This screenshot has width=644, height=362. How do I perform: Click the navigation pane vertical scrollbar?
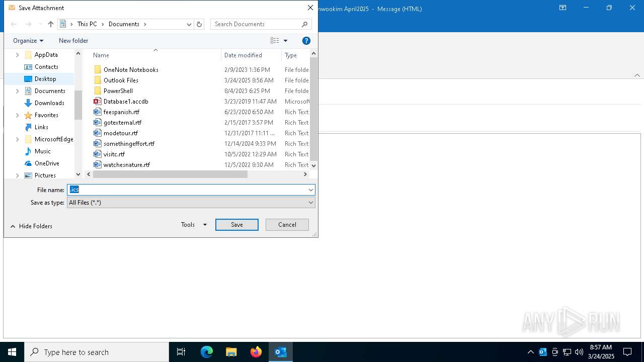pos(78,105)
